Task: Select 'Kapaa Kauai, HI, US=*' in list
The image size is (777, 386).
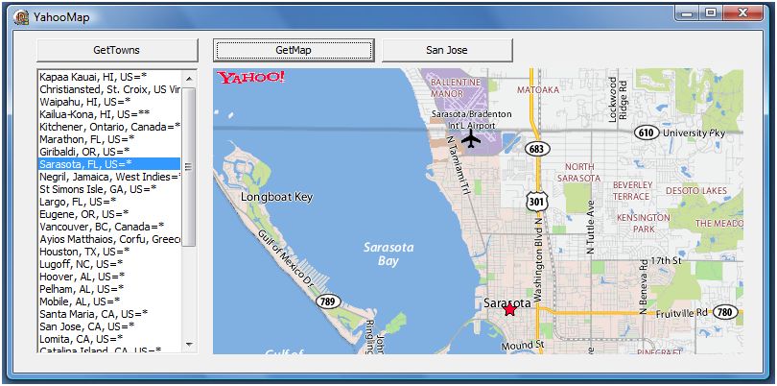Action: [109, 77]
